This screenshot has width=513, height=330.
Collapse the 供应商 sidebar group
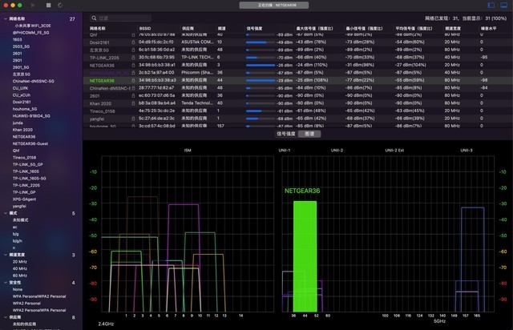(6, 317)
